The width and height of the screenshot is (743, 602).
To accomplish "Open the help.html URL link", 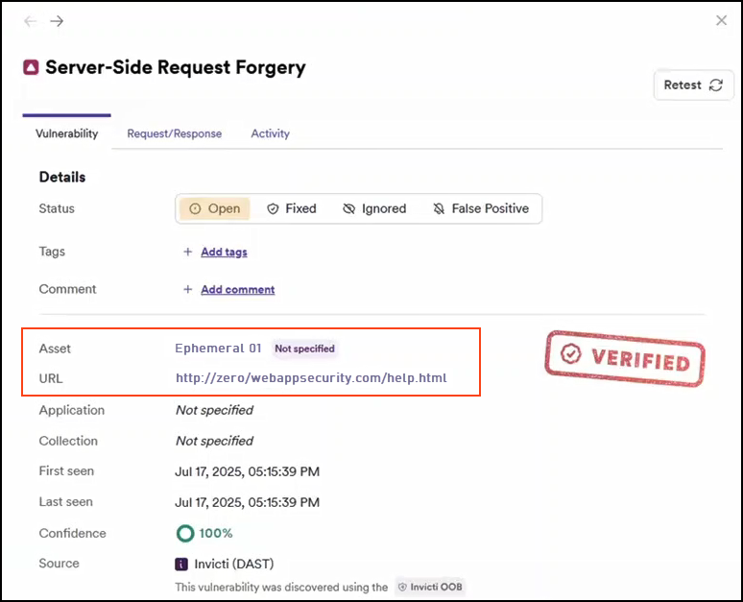I will point(311,377).
